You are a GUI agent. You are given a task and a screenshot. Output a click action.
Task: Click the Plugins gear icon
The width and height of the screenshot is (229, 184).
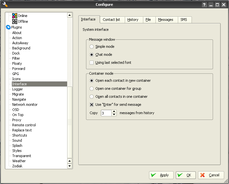(8, 27)
